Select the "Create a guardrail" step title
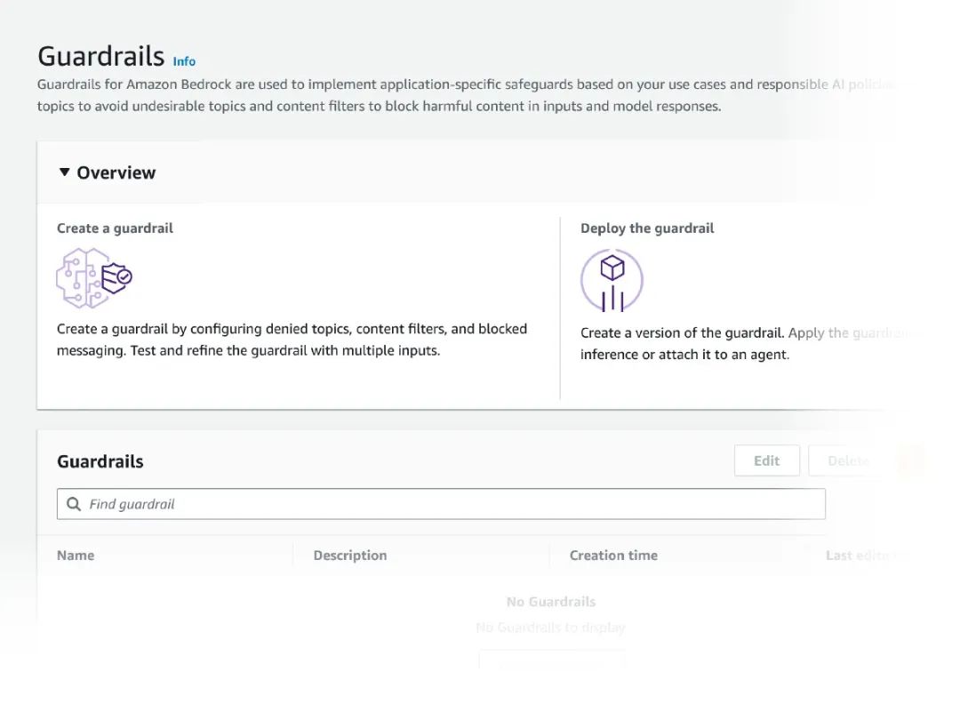The image size is (960, 720). point(115,228)
